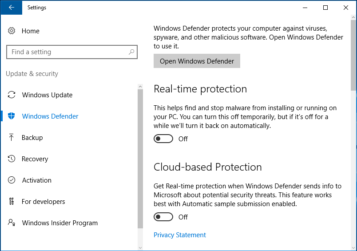
Task: Click the Windows Insider Program person icon
Action: [x=12, y=223]
